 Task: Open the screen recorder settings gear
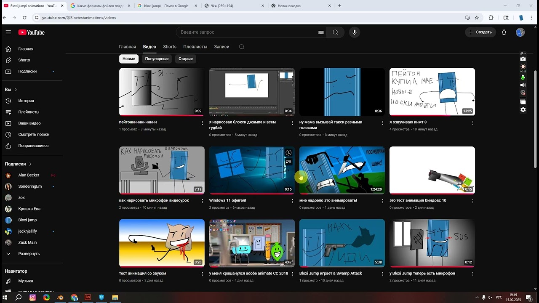[523, 110]
